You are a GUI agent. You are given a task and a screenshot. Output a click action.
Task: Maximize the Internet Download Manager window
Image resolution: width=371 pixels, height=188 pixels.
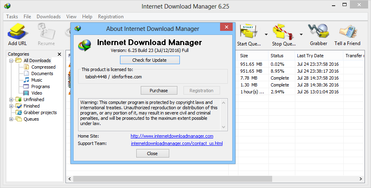pyautogui.click(x=345, y=5)
